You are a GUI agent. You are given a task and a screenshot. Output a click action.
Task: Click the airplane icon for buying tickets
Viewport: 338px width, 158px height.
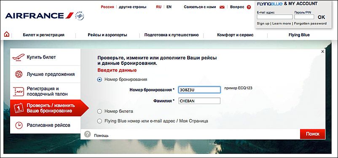[18, 57]
